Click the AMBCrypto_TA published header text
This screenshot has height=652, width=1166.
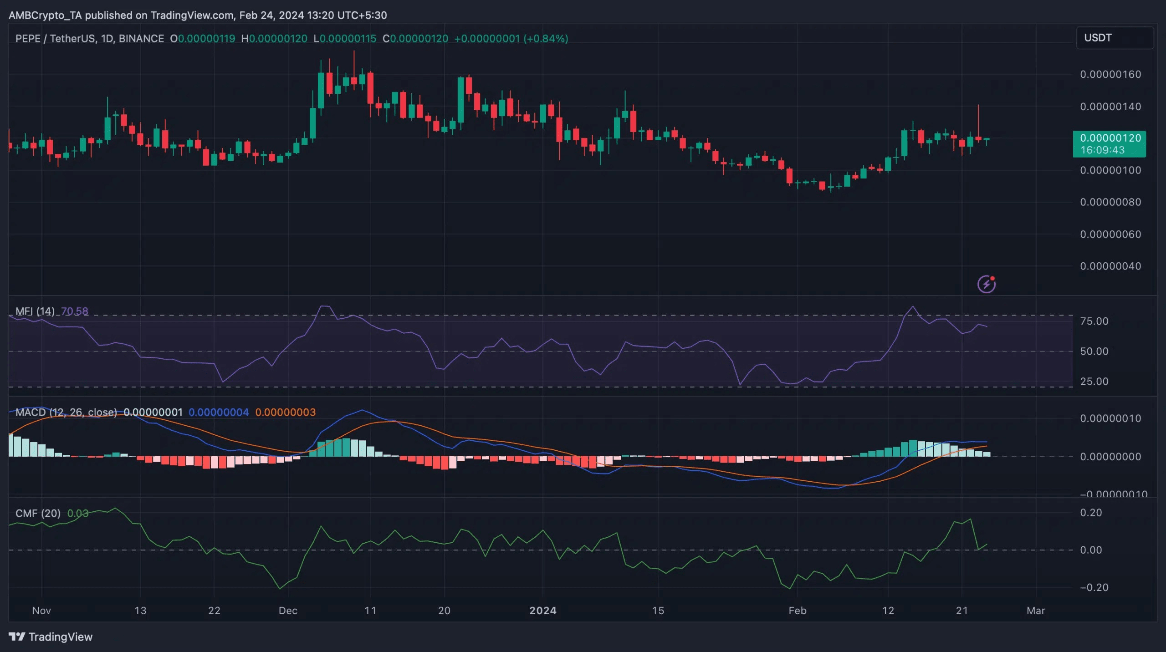click(x=198, y=15)
